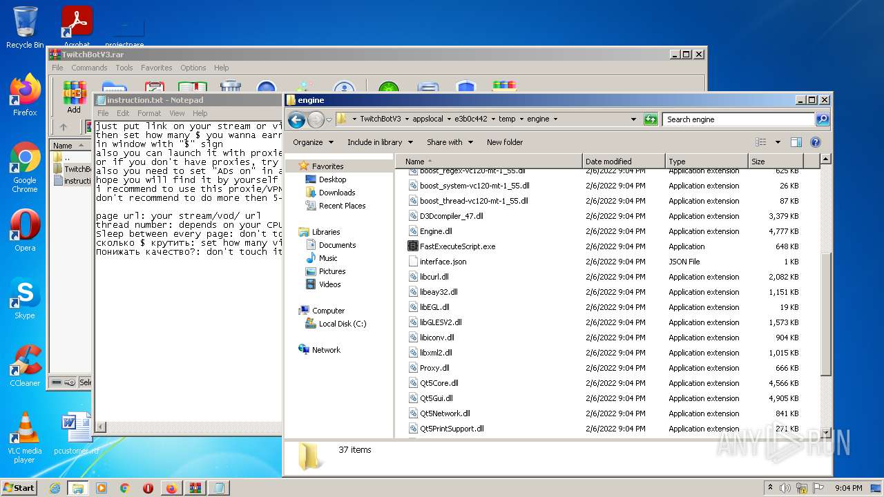Click New folder button

point(505,142)
